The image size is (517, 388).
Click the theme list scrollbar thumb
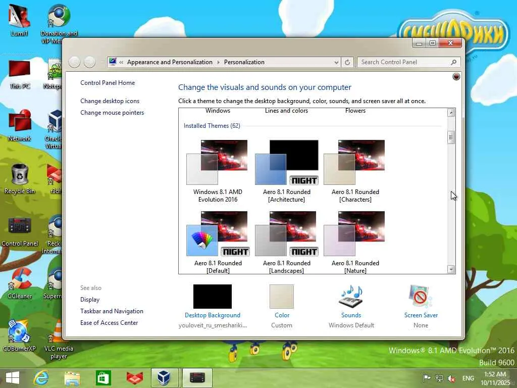pos(451,137)
